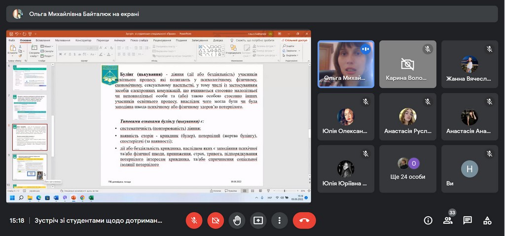Click the shared PowerPoint slide area

click(x=181, y=124)
